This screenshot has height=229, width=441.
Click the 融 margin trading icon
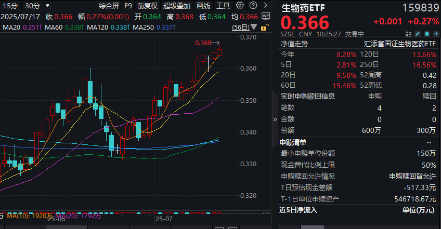[409, 34]
